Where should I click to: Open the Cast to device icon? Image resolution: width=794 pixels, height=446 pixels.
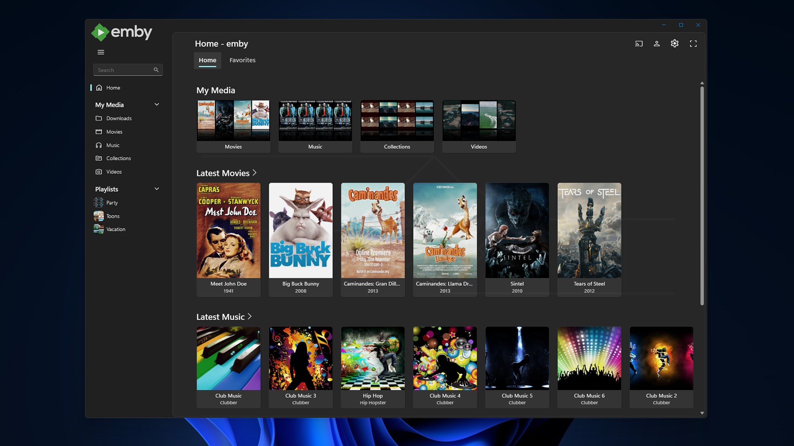[x=639, y=43]
